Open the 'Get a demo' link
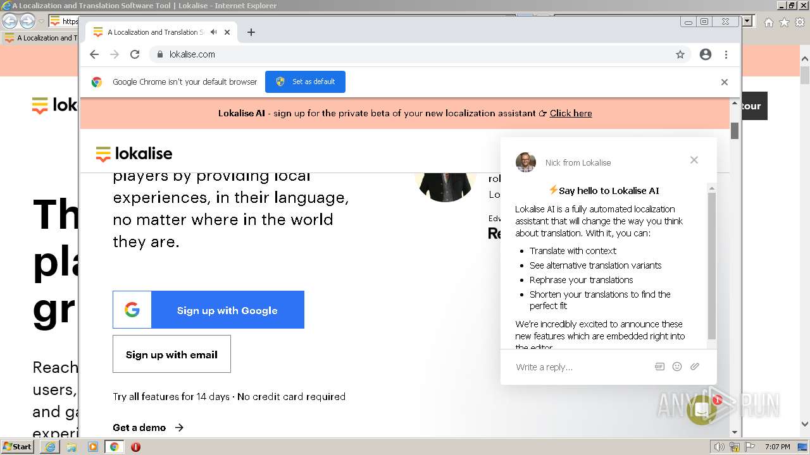Screen dimensions: 810x455 click(x=148, y=428)
